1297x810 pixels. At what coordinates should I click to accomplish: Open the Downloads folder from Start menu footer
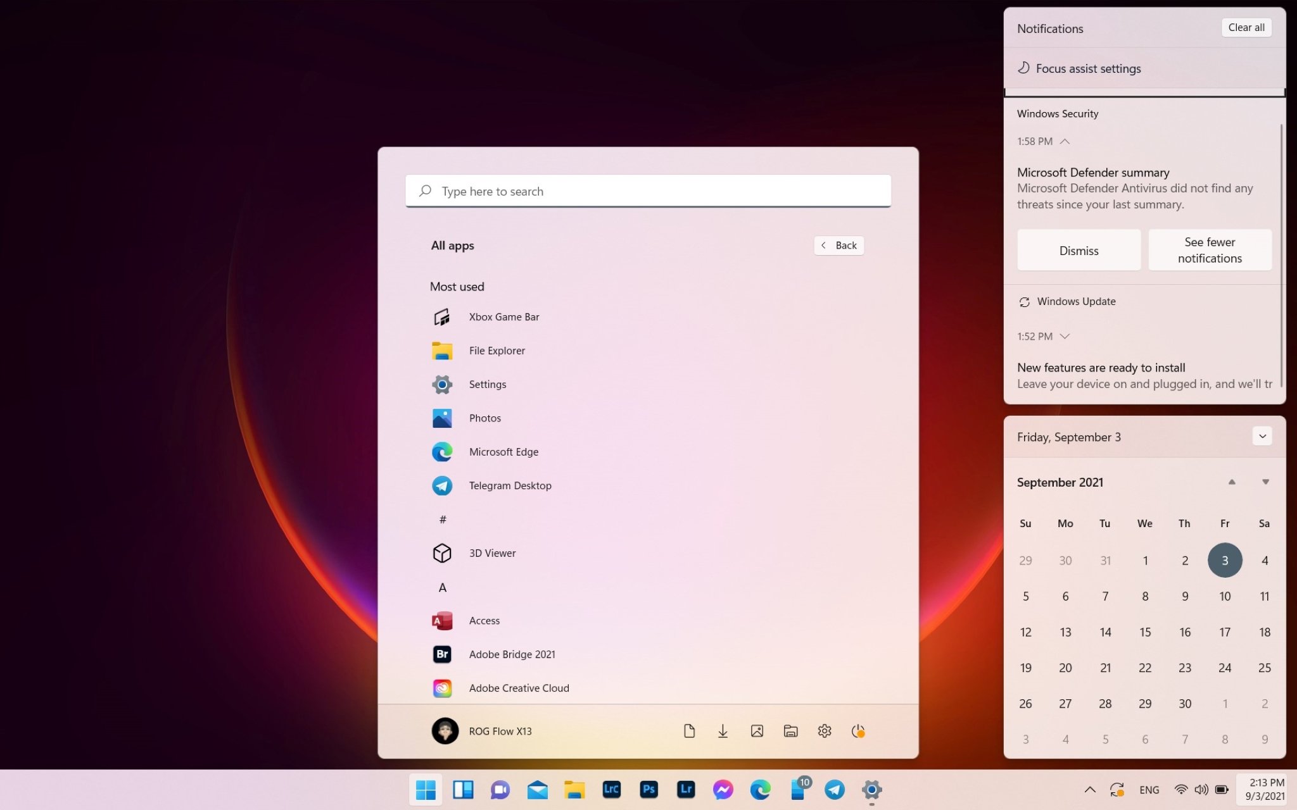click(723, 731)
